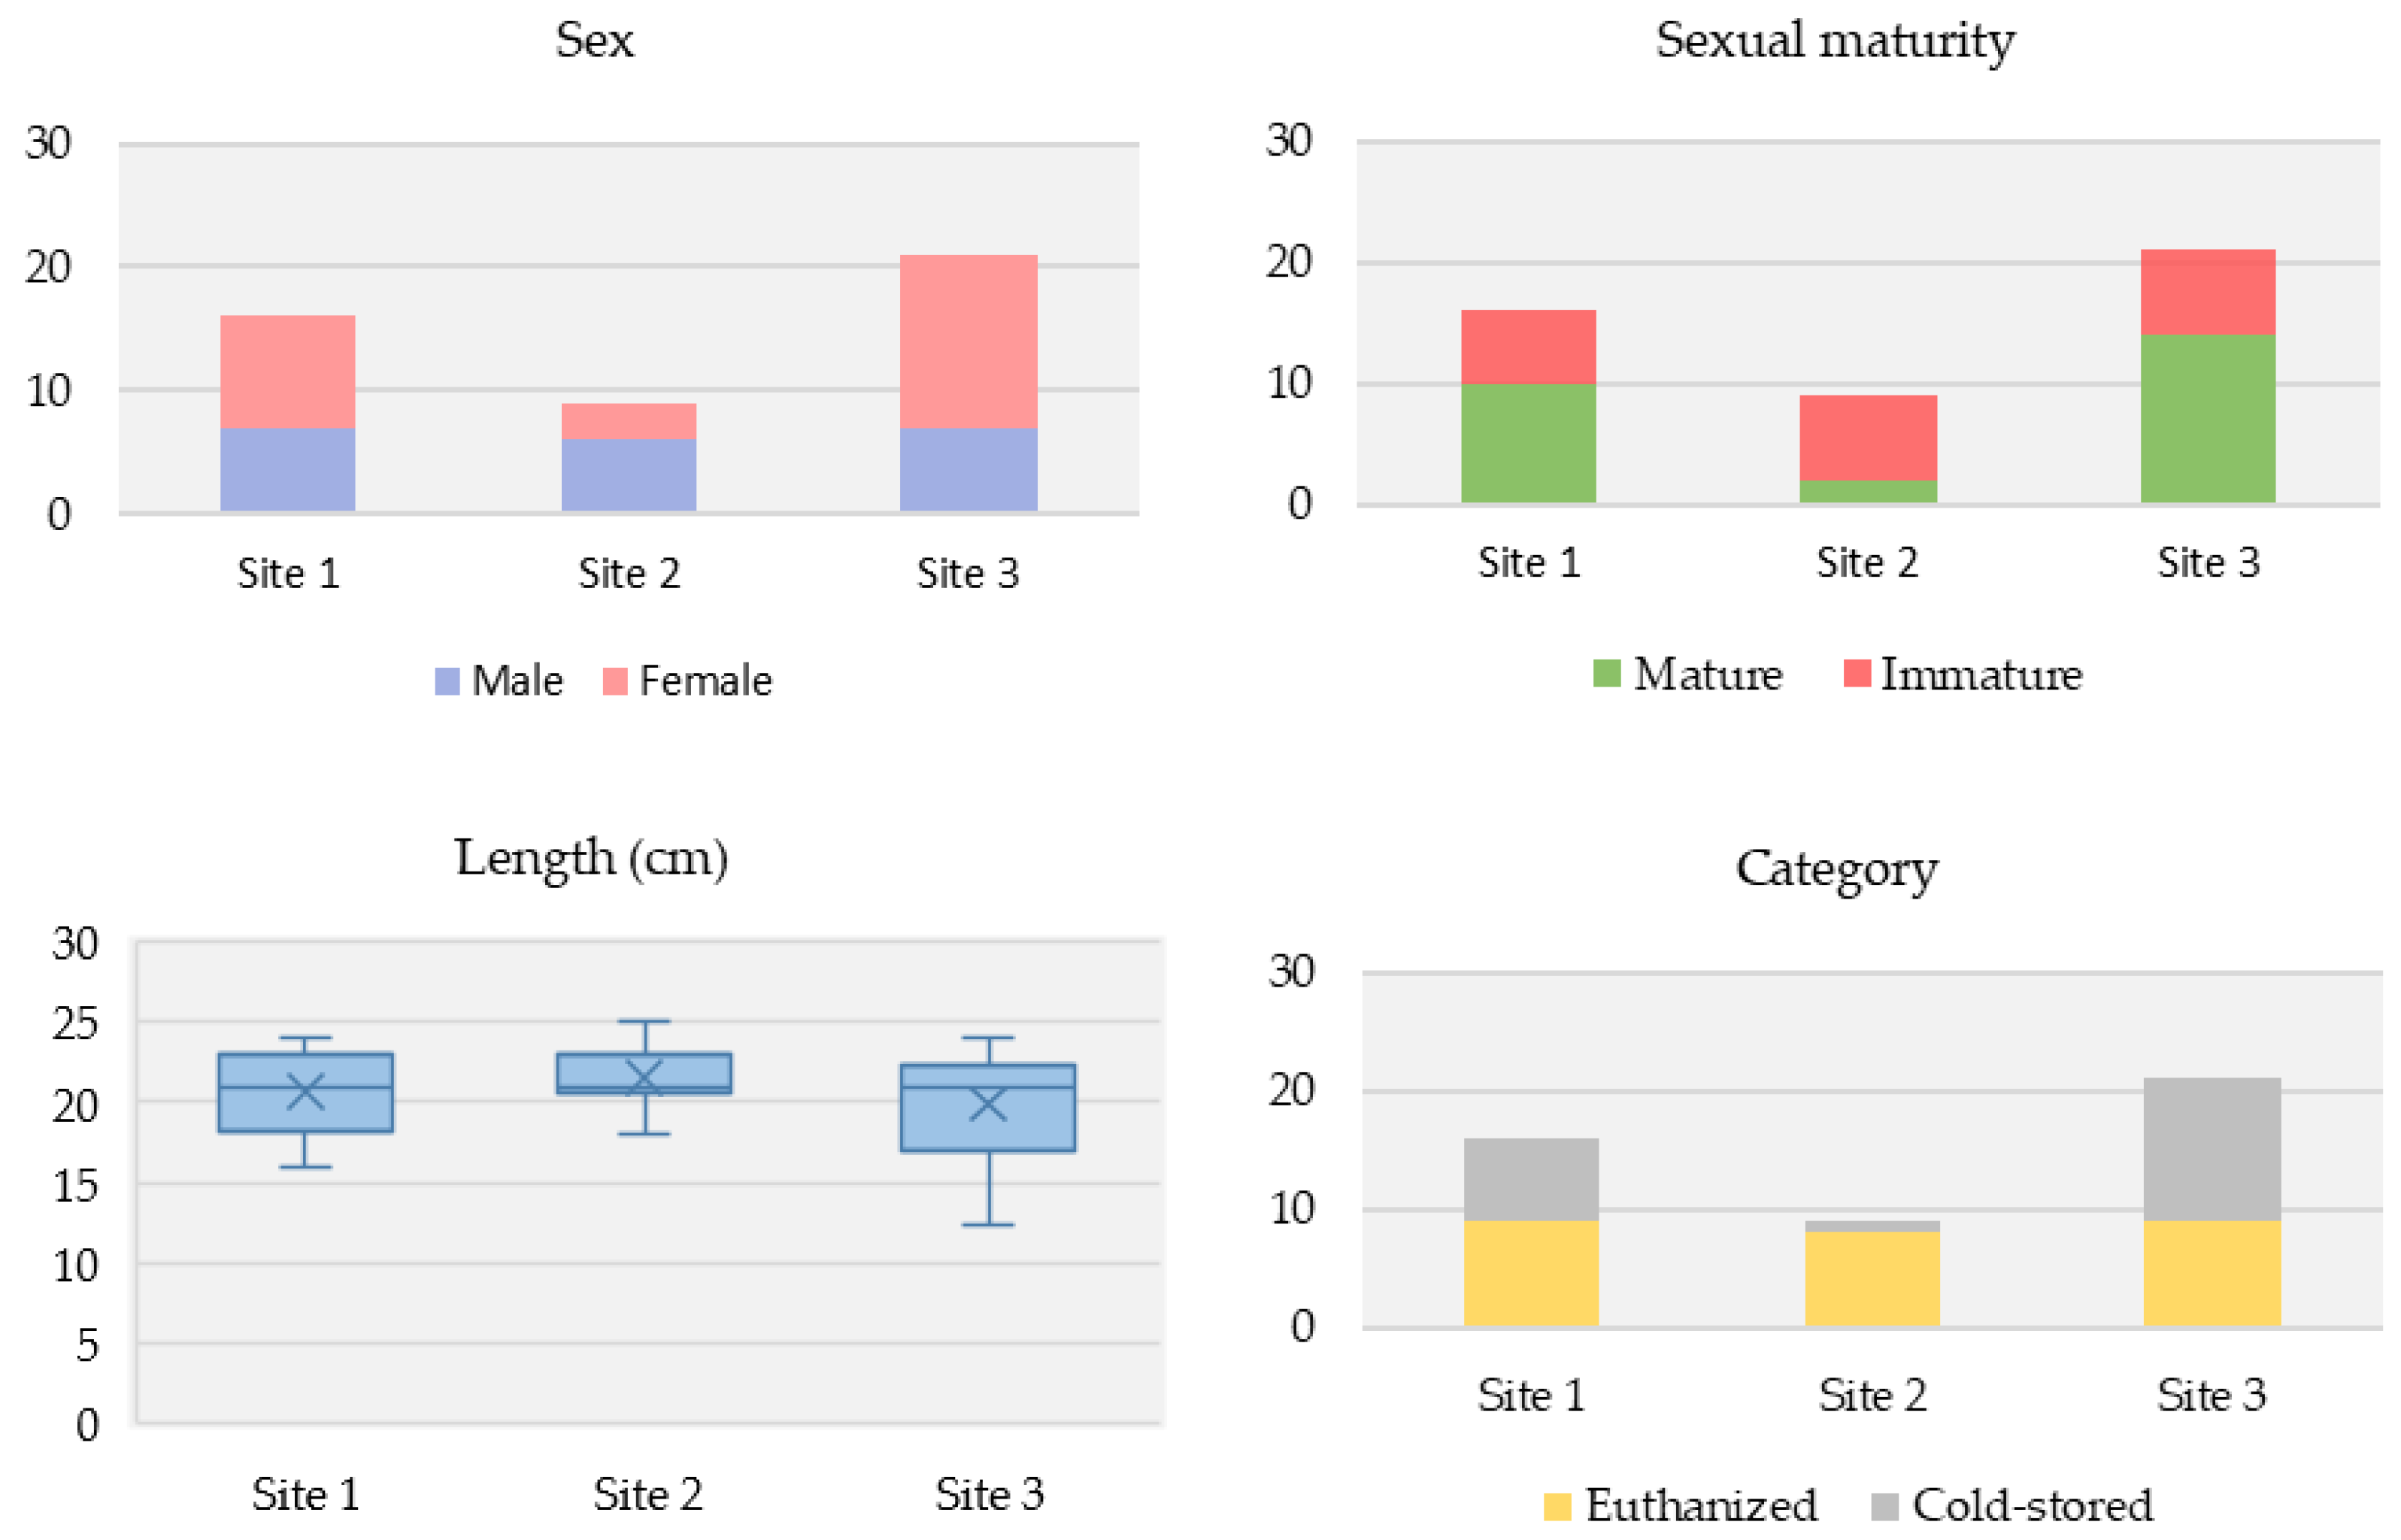2401x1540 pixels.
Task: Select the red Immature legend swatch
Action: tap(1856, 673)
